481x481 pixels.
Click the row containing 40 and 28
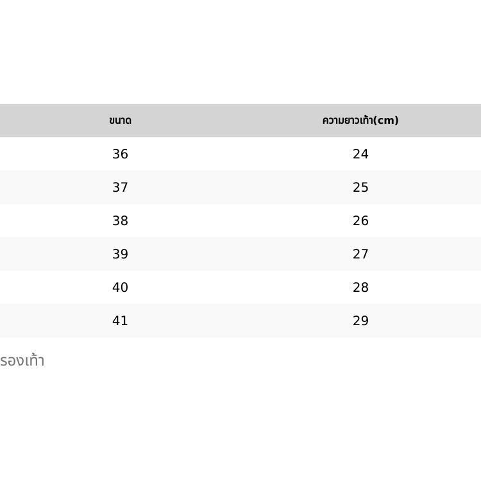(240, 287)
